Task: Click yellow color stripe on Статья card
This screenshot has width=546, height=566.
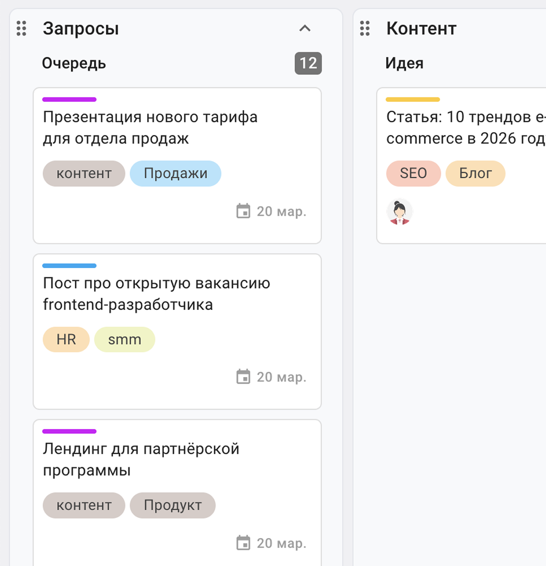Action: (x=413, y=99)
